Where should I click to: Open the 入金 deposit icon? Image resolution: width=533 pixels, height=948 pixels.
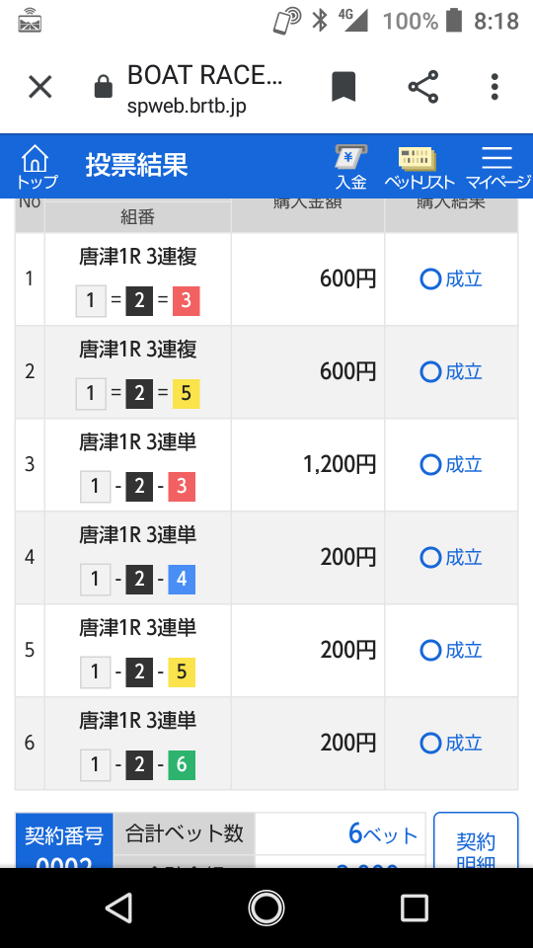tap(351, 166)
